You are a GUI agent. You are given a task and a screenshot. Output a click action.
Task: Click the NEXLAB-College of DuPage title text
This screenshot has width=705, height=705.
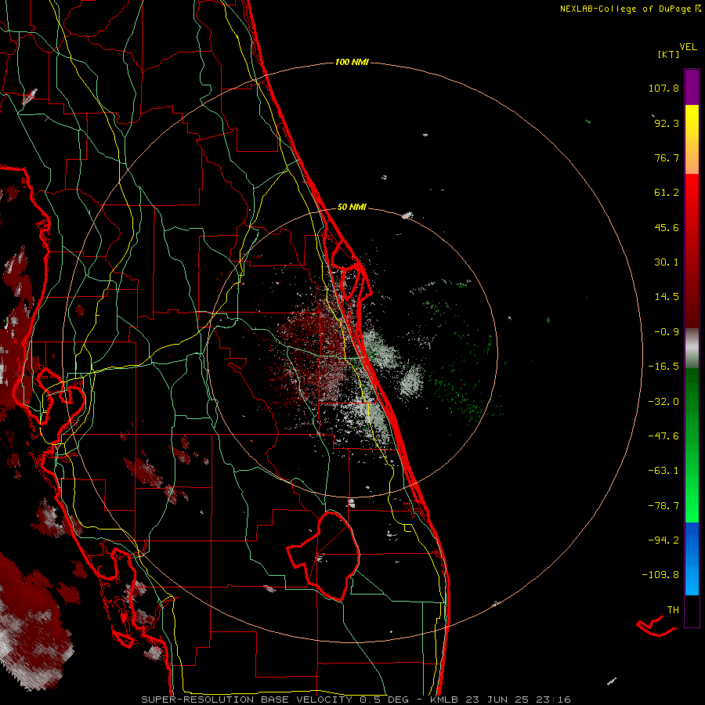pyautogui.click(x=631, y=9)
